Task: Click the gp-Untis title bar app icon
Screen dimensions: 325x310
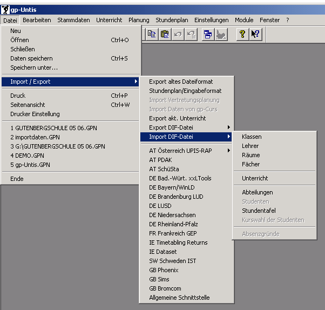Action: tap(6, 10)
